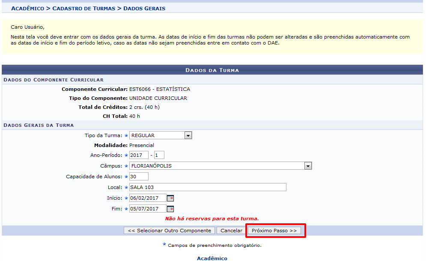Open the calendar picker beside Início date
The image size is (426, 261).
click(x=170, y=198)
